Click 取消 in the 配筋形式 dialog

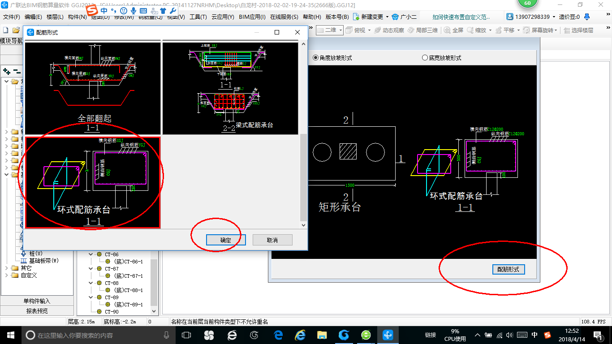coord(272,240)
